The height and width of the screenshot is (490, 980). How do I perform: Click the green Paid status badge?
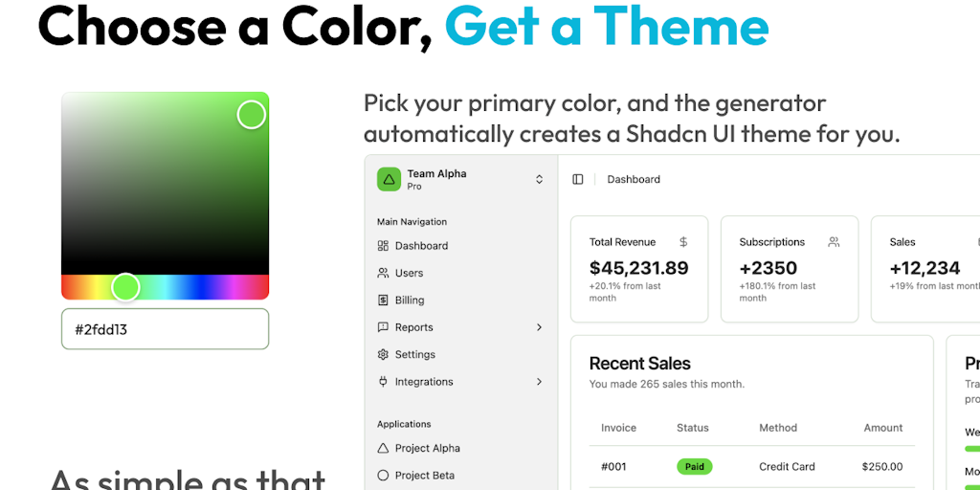695,467
